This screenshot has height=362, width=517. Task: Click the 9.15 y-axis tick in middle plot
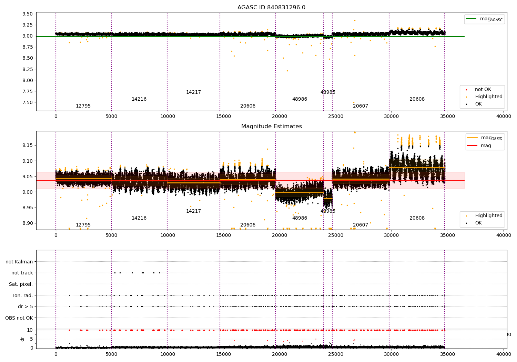(x=27, y=145)
